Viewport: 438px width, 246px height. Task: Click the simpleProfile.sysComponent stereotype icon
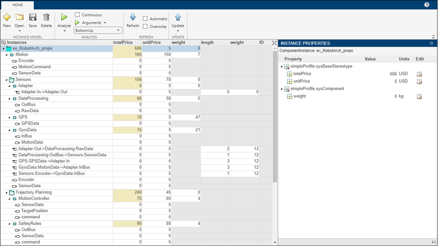(287, 89)
